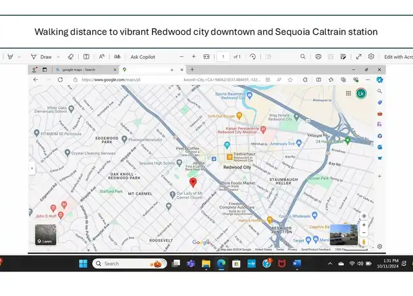Open Outlook from the Edge sidebar
Screen dimensions: 413x296
tap(379, 147)
